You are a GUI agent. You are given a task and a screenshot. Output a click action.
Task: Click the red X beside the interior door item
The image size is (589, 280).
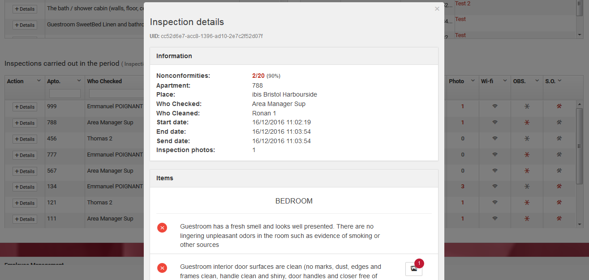(162, 268)
